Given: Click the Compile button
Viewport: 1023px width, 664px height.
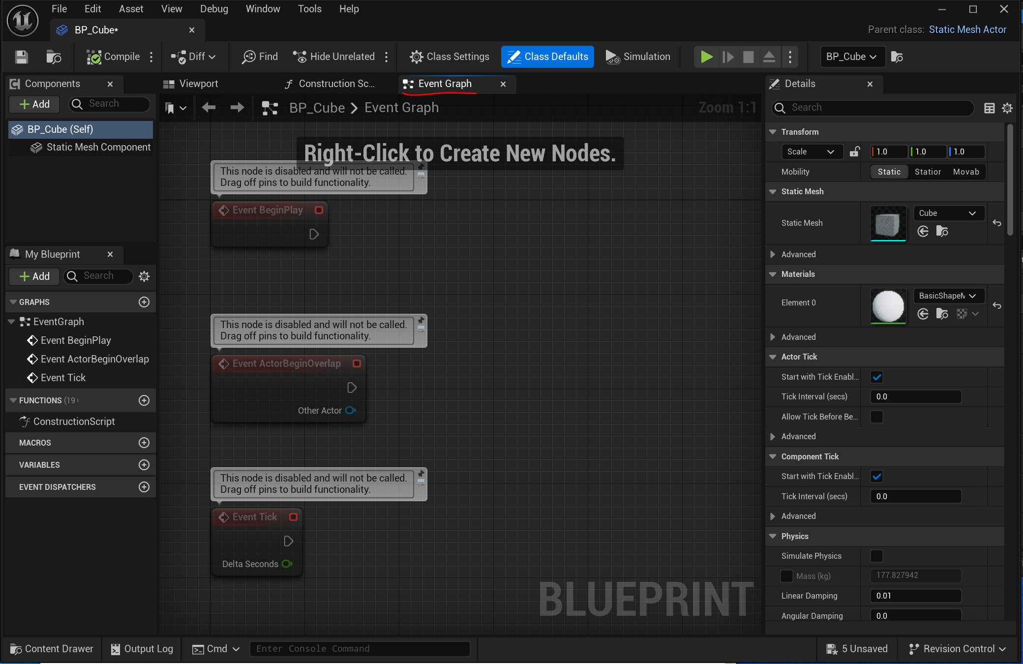Looking at the screenshot, I should click(x=114, y=57).
